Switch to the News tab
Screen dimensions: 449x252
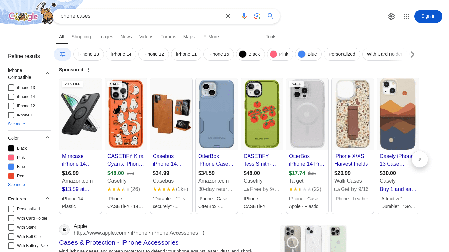coord(126,37)
